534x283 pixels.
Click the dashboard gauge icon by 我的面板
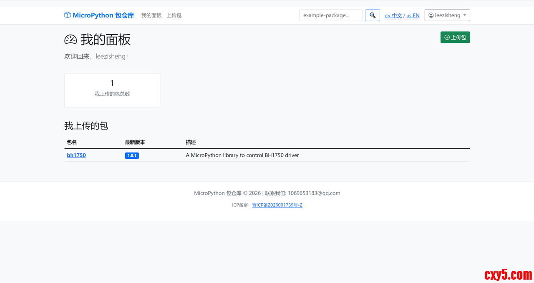pos(71,40)
